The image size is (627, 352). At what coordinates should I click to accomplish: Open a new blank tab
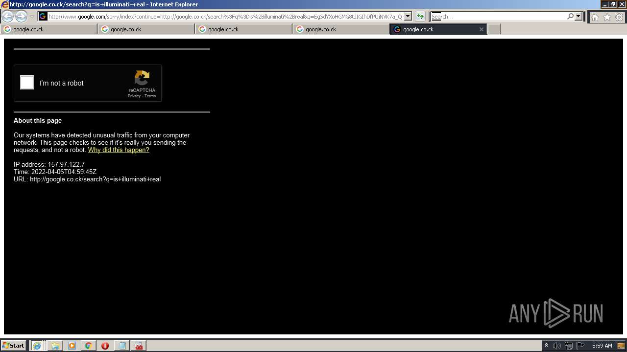click(x=494, y=29)
